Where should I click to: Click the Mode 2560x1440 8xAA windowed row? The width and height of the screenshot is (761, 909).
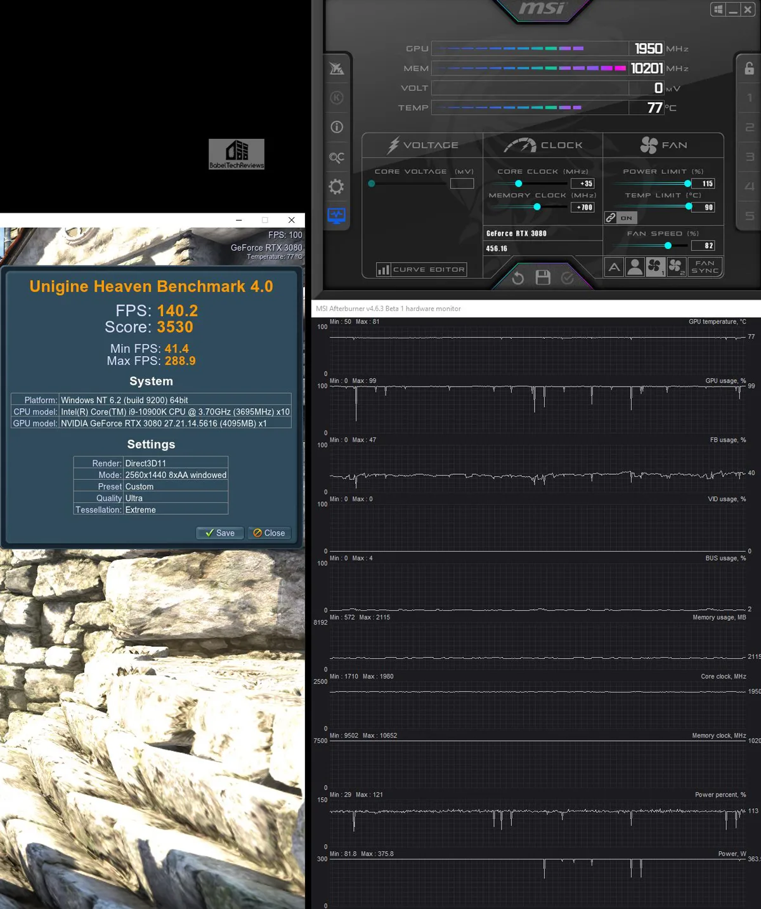coord(151,475)
